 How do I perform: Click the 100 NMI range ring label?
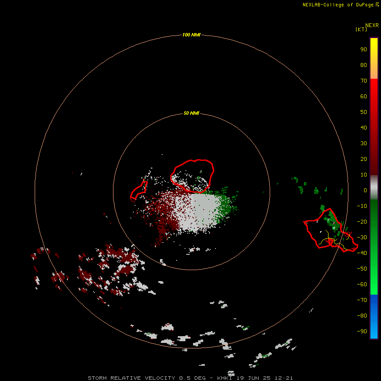tap(191, 35)
